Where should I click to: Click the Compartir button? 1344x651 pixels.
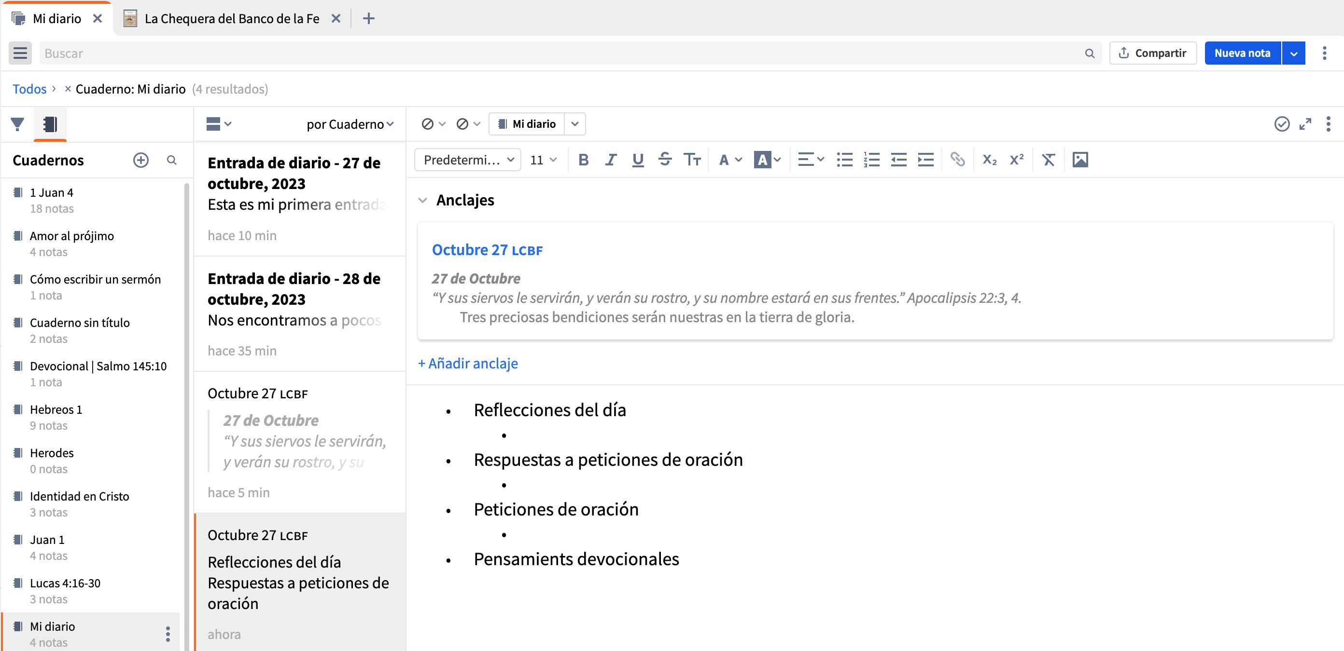[x=1152, y=53]
